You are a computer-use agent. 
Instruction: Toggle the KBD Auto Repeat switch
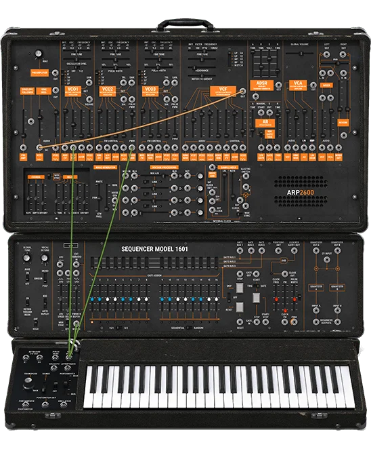[45, 302]
